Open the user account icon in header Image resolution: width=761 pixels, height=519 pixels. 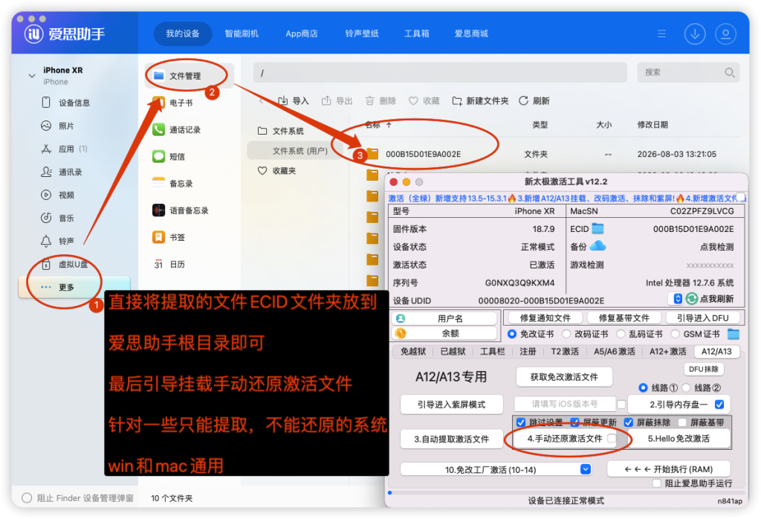pyautogui.click(x=725, y=34)
